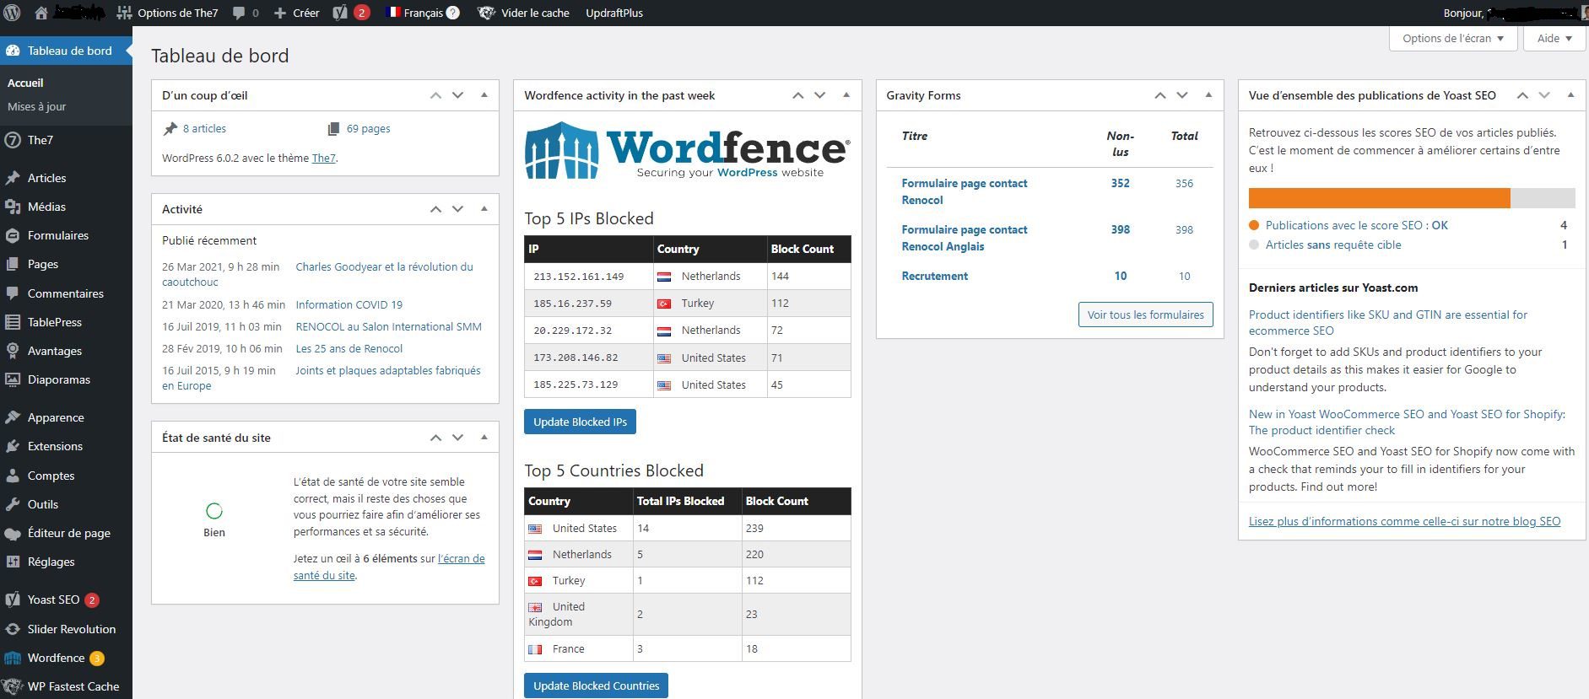
Task: Open the 69 pages link
Action: click(x=368, y=128)
